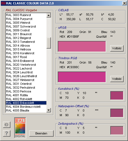This screenshot has height=141, width=128.
Task: Click the copyright symbol button
Action: coord(7,125)
